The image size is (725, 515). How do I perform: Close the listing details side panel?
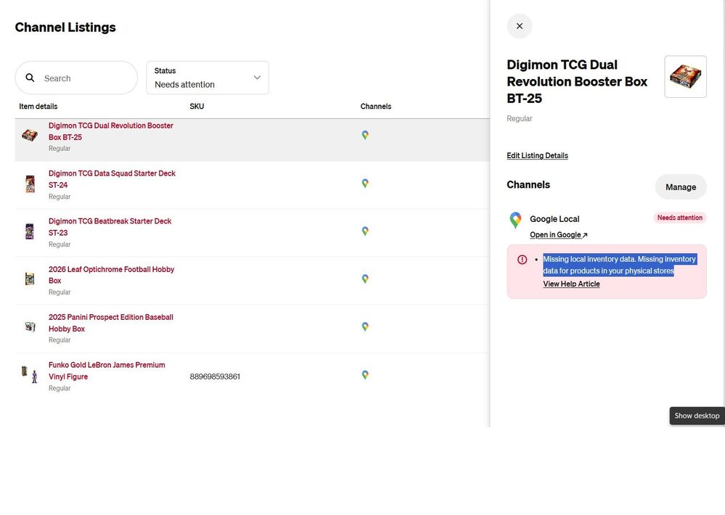point(519,26)
